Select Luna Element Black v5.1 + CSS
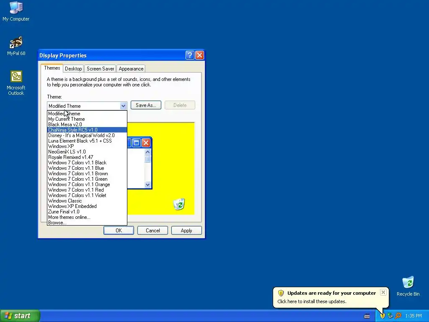The image size is (429, 322). (87, 141)
